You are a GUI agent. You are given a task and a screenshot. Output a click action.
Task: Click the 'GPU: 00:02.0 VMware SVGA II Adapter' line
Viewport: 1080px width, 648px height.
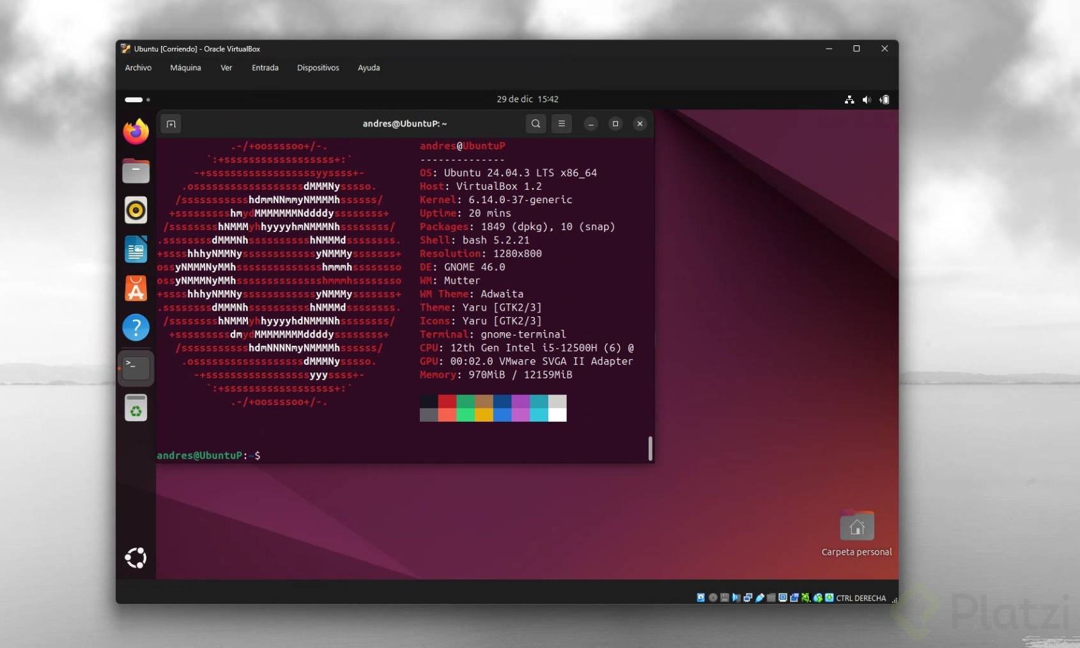click(526, 361)
